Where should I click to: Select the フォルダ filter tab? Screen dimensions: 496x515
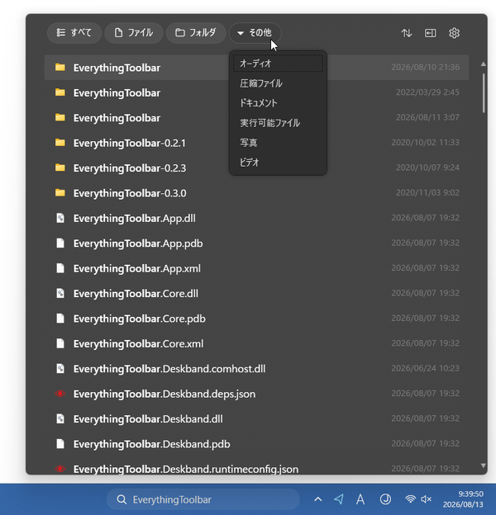click(196, 33)
